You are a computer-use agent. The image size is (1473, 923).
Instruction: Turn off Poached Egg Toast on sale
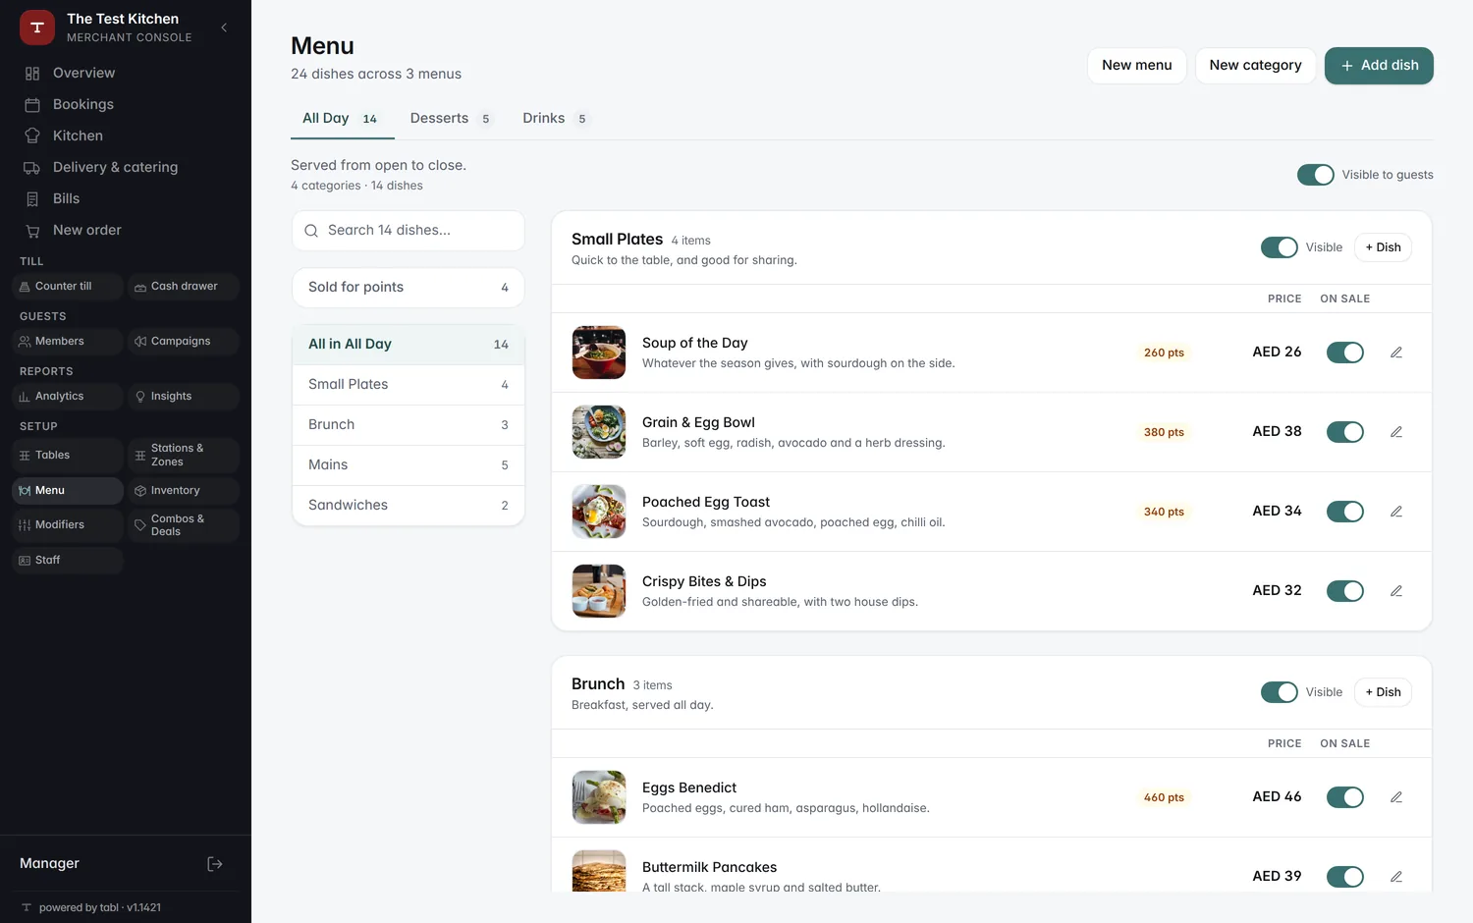pyautogui.click(x=1345, y=512)
